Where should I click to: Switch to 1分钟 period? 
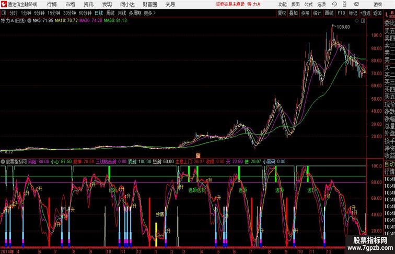(x=26, y=13)
